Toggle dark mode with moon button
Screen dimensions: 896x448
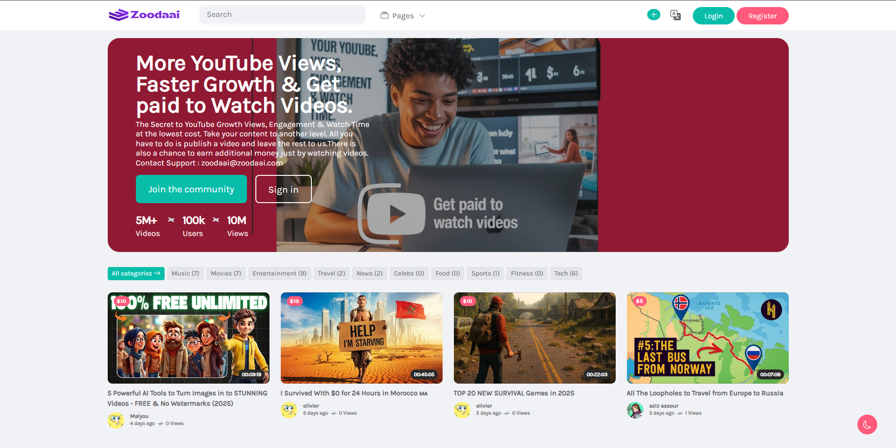click(x=867, y=424)
